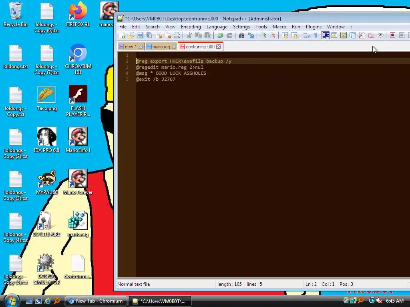Select the BOSNIA SIMULATOR desktop shortcut
This screenshot has height=307, width=410.
[x=46, y=269]
